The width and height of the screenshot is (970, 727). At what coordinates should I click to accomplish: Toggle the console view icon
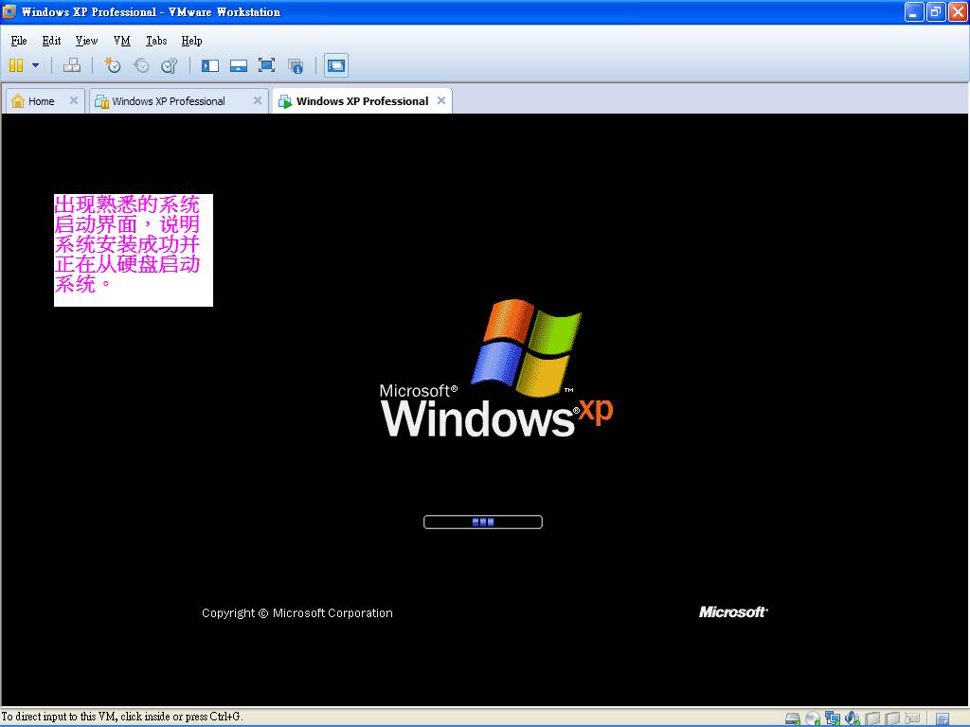click(x=336, y=65)
